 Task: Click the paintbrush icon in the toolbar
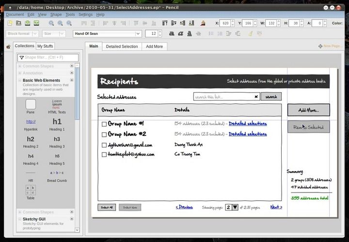pos(203,23)
